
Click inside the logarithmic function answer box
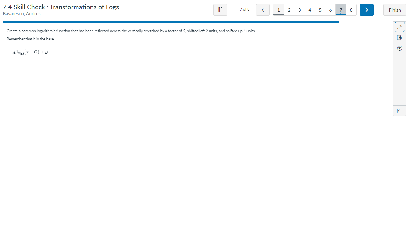pos(115,52)
